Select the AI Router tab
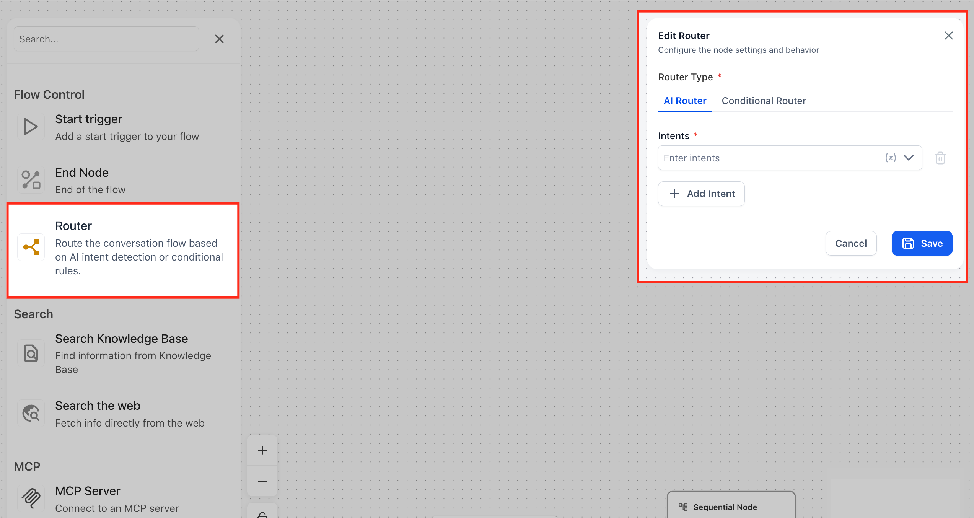This screenshot has height=518, width=974. tap(685, 101)
